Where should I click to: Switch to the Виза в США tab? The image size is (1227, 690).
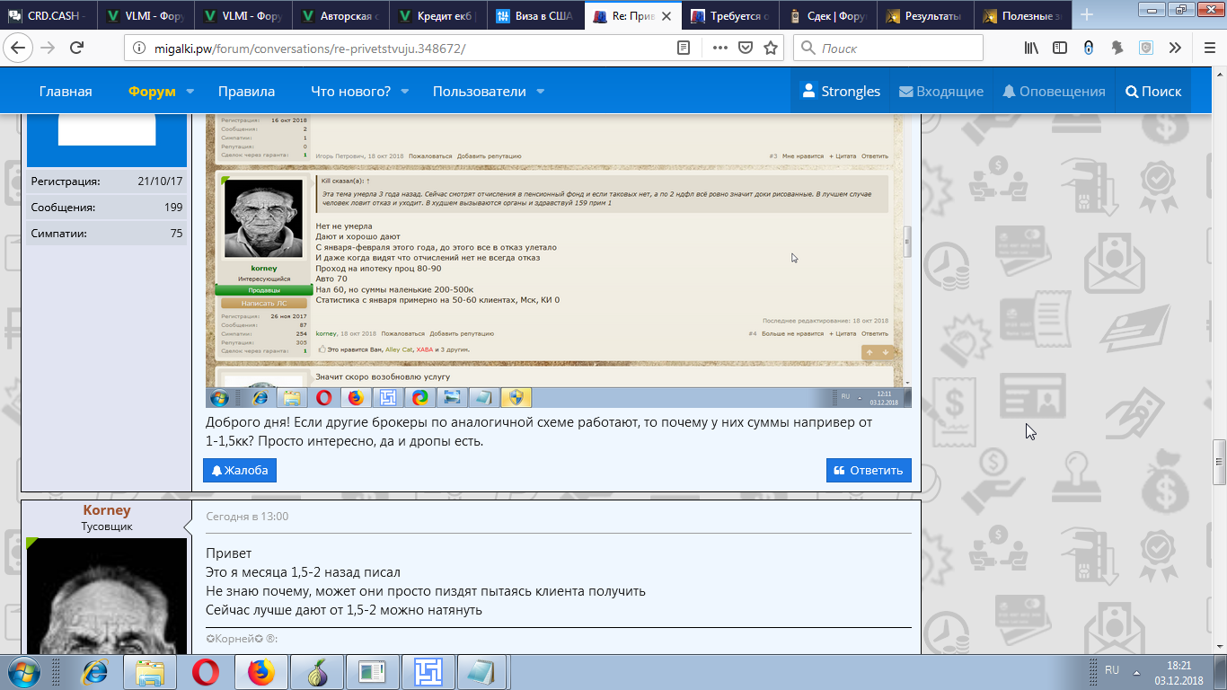tap(536, 15)
